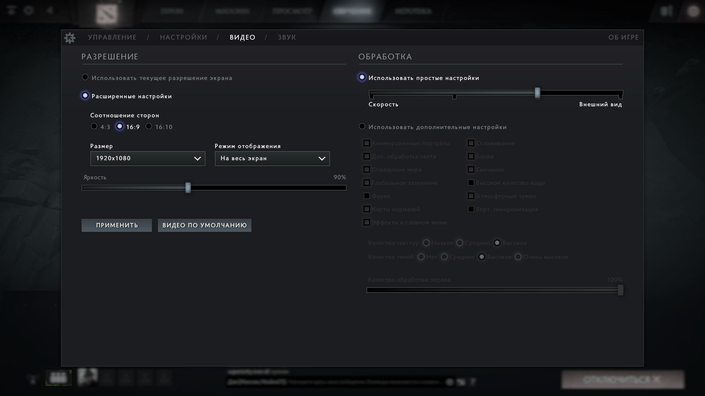Toggle the Фауна checkbox
Screen dimensions: 705x396
pyautogui.click(x=367, y=196)
